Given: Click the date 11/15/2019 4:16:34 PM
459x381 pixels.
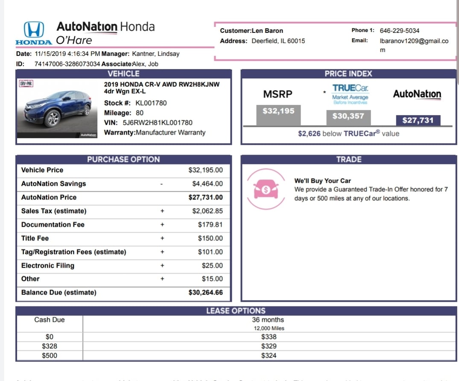Looking at the screenshot, I should coord(67,54).
